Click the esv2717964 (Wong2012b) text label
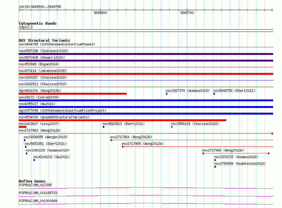 click(131, 137)
